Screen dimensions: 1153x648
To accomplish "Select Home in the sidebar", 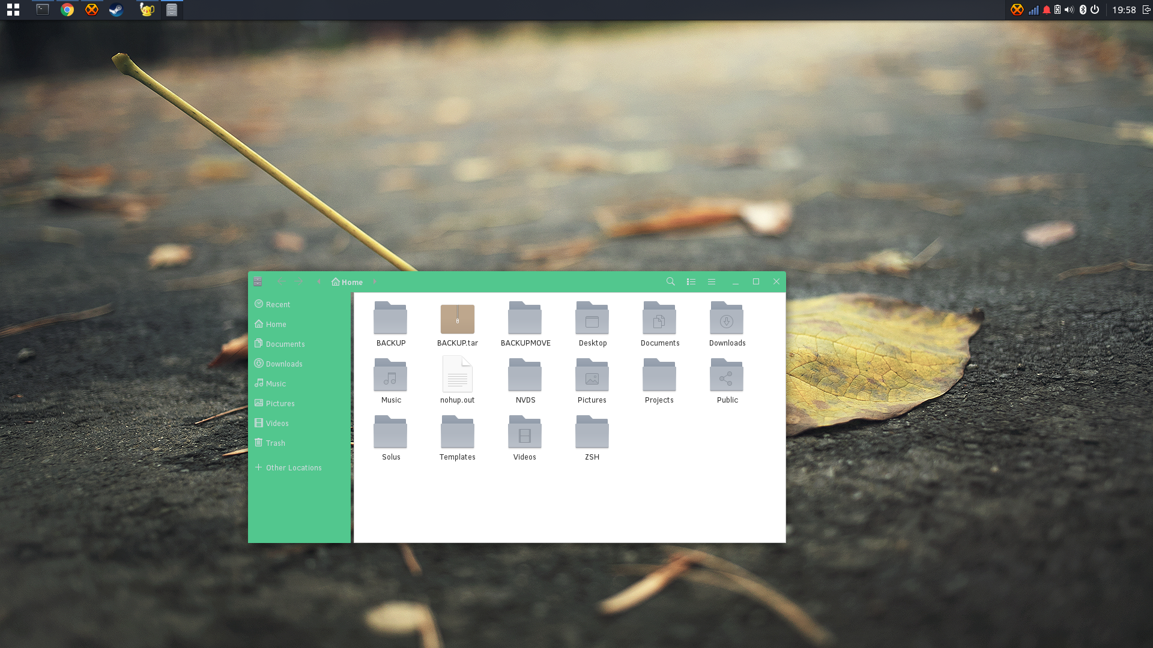I will coord(299,324).
